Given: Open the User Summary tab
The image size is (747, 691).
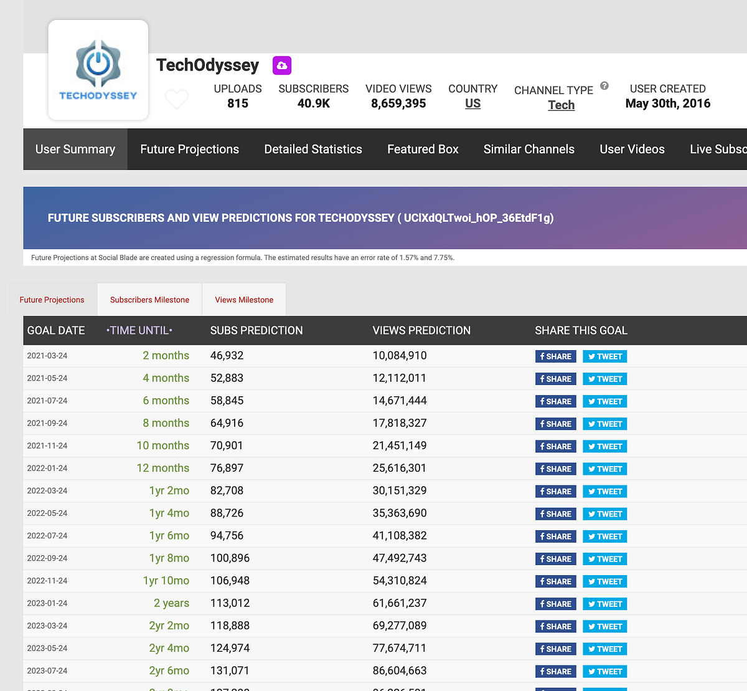Looking at the screenshot, I should [75, 149].
